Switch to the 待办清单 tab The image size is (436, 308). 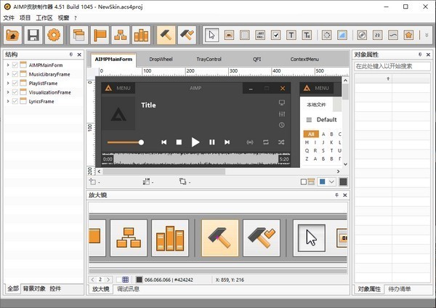(x=400, y=289)
